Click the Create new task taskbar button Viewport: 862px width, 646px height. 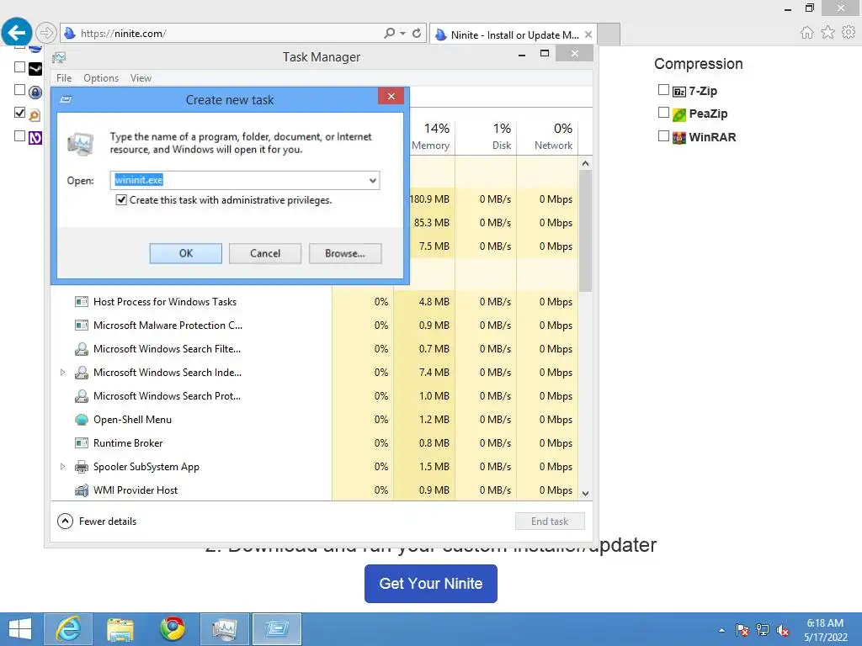tap(276, 629)
